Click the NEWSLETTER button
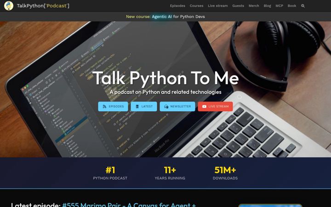331x207 pixels. coord(177,106)
